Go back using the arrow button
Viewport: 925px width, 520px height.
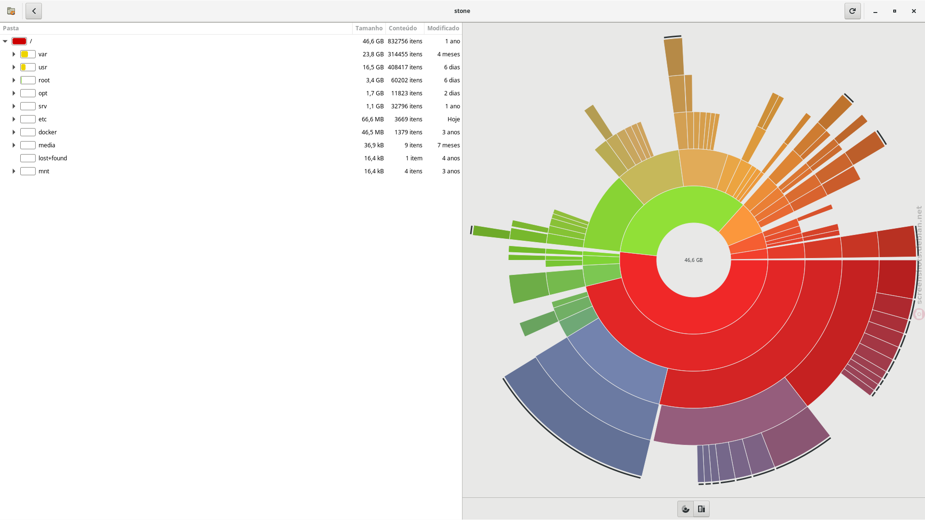coord(34,11)
